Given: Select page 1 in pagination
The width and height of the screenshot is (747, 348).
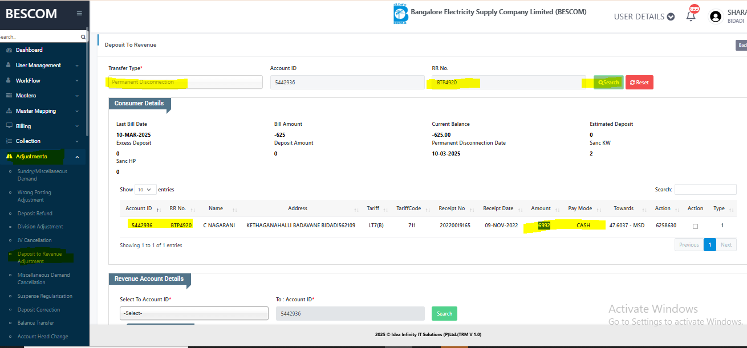Looking at the screenshot, I should (710, 245).
